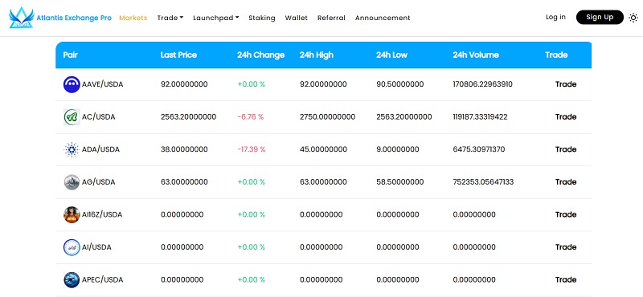
Task: Select the APEC/USDA pair name
Action: pyautogui.click(x=103, y=280)
